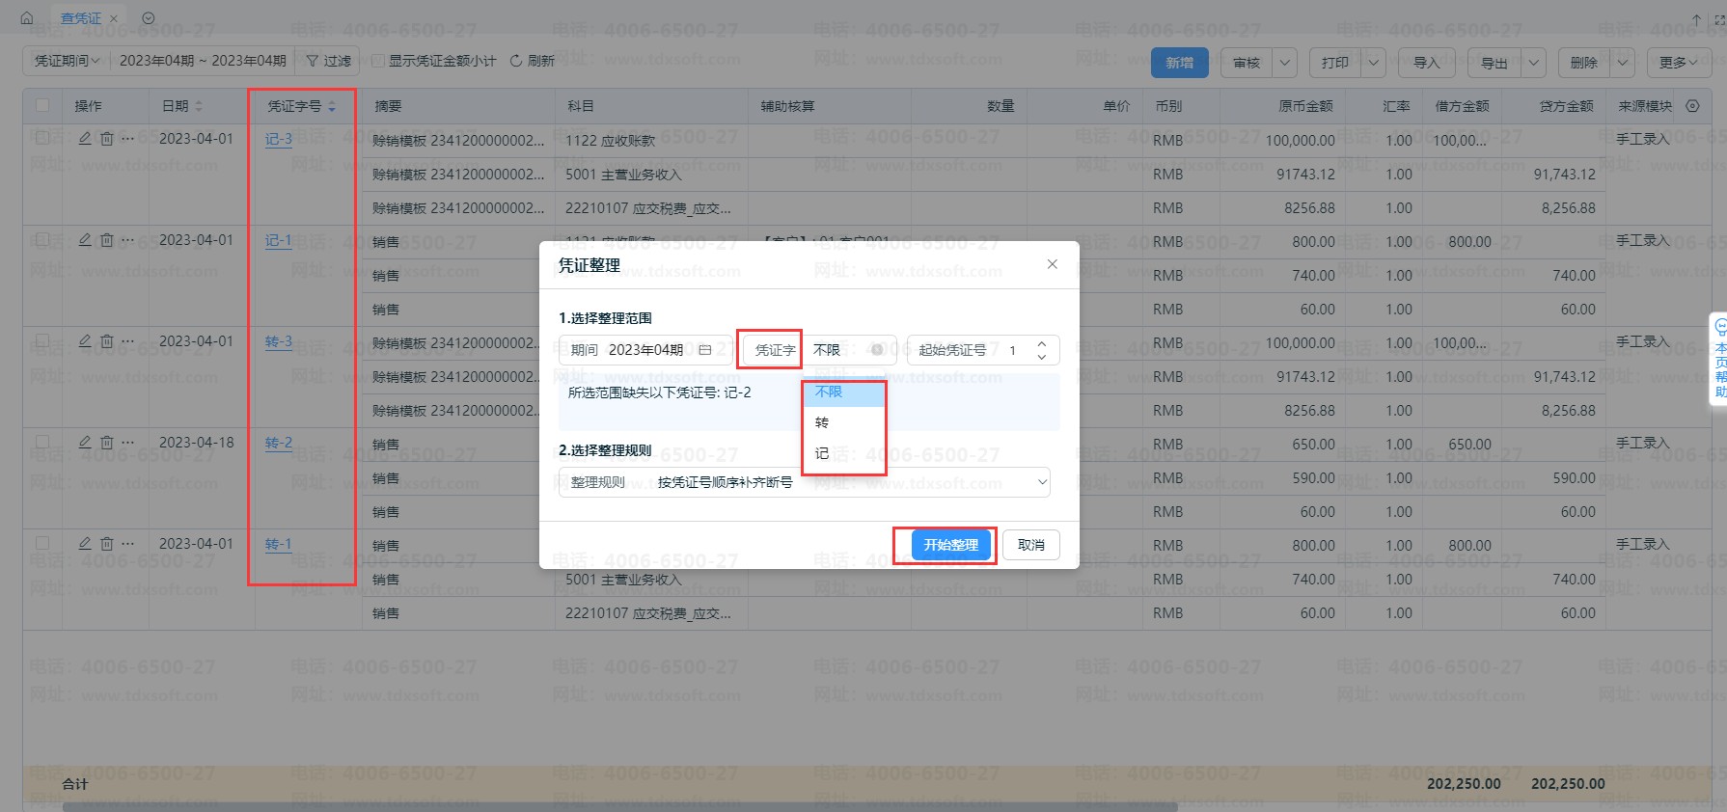This screenshot has width=1727, height=812.
Task: Click the 过滤 filter funnel icon
Action: pos(313,61)
